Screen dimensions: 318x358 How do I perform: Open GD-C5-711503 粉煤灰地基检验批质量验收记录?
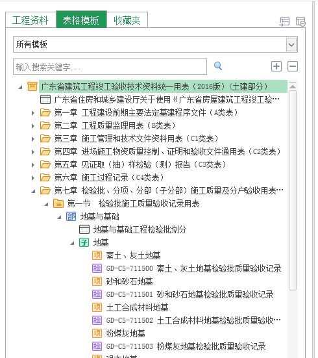pyautogui.click(x=186, y=346)
